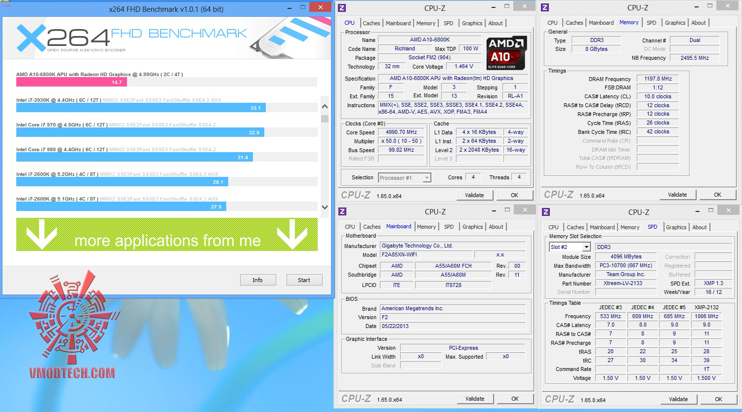Viewport: 742px width, 412px height.
Task: Click the 'American Megatrends Inc.' BIOS brand value
Action: 453,308
